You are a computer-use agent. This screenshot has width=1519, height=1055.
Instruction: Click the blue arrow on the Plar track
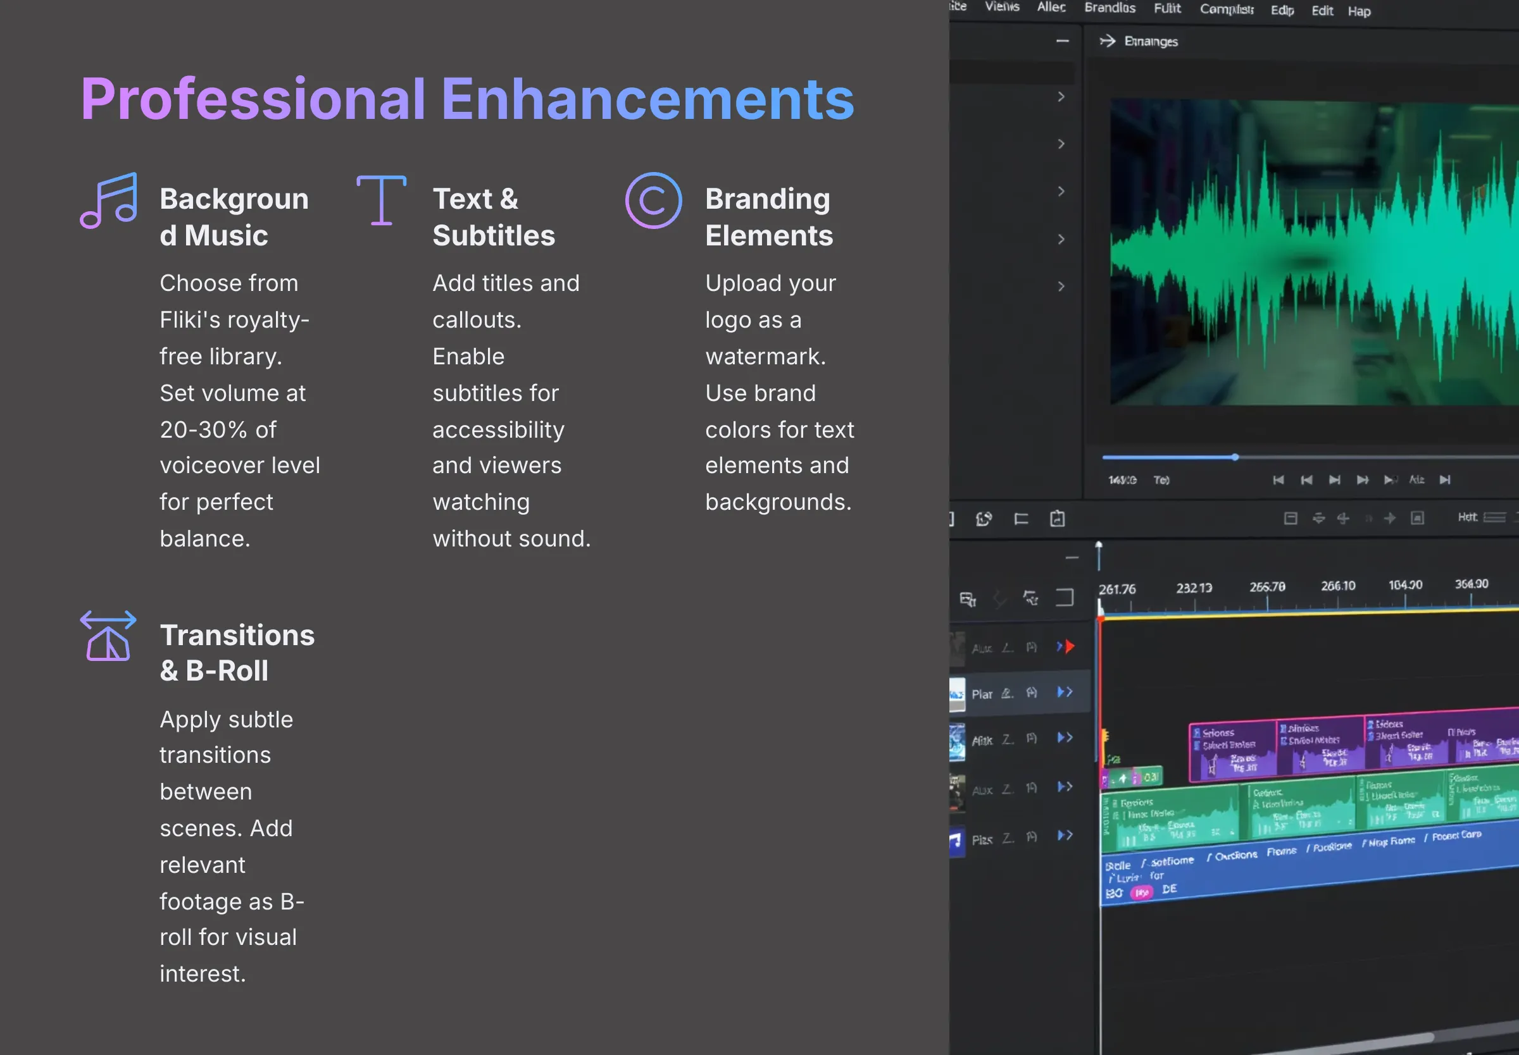tap(1065, 692)
